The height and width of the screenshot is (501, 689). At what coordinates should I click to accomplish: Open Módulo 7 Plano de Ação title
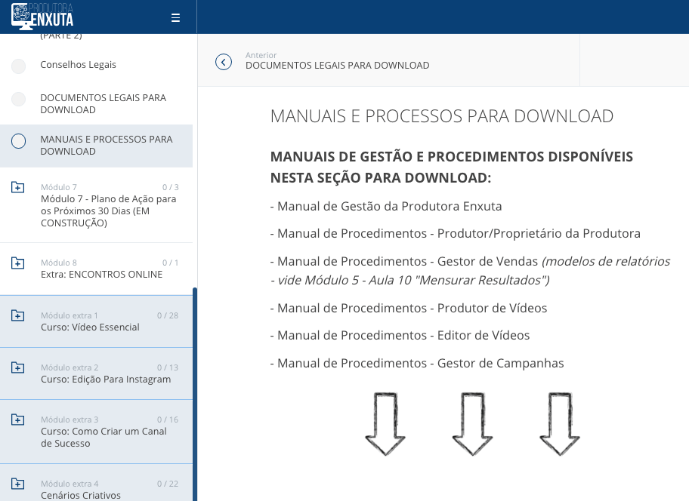pos(109,211)
